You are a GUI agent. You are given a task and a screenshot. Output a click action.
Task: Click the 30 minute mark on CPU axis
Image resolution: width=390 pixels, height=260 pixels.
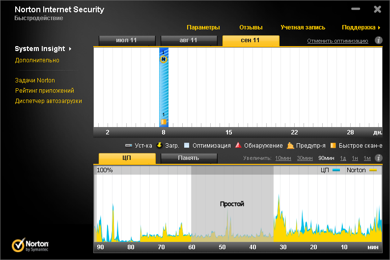click(x=283, y=247)
